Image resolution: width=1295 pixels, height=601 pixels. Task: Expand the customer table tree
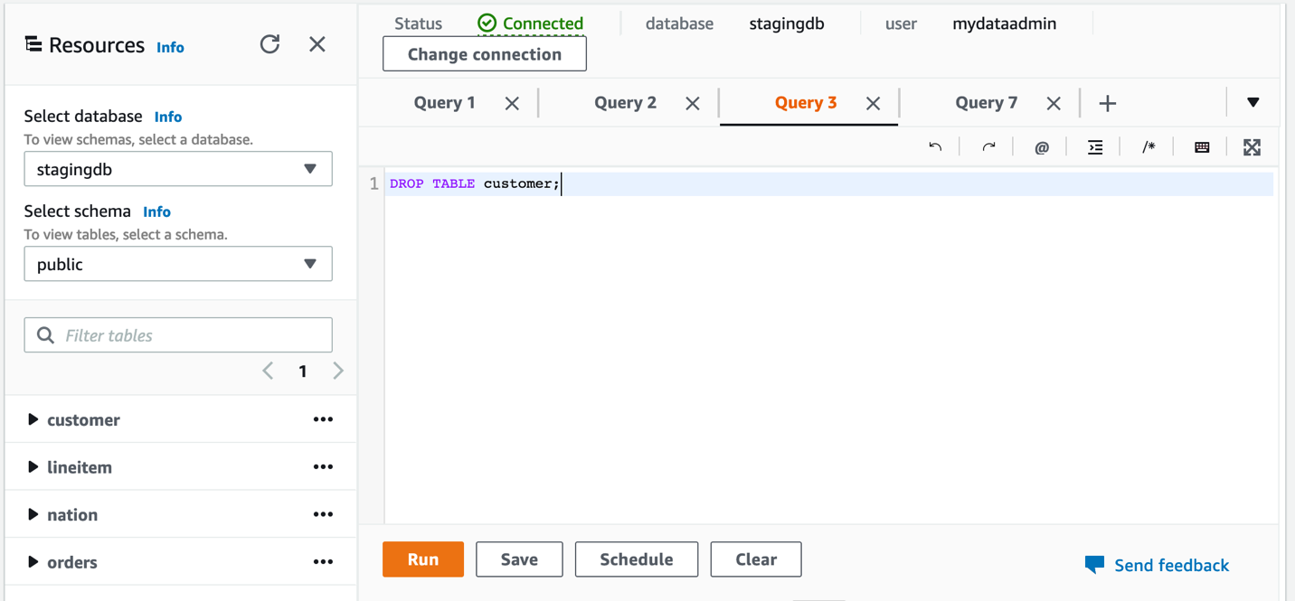click(33, 419)
